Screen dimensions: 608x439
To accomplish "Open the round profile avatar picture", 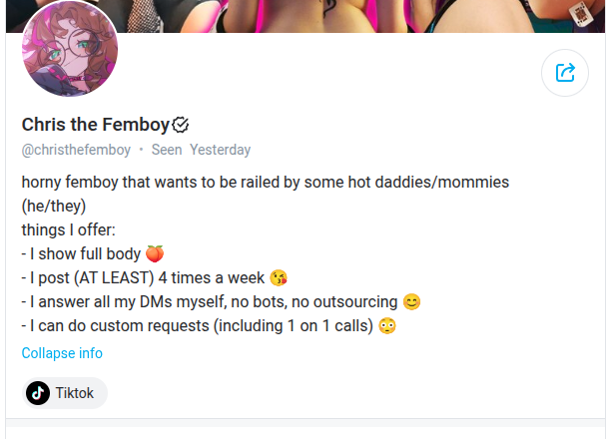I will tap(70, 49).
